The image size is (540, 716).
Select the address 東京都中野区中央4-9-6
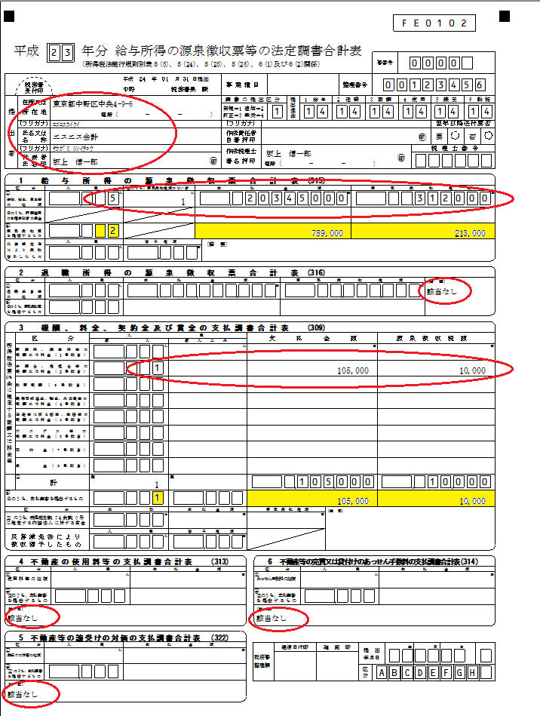(93, 104)
